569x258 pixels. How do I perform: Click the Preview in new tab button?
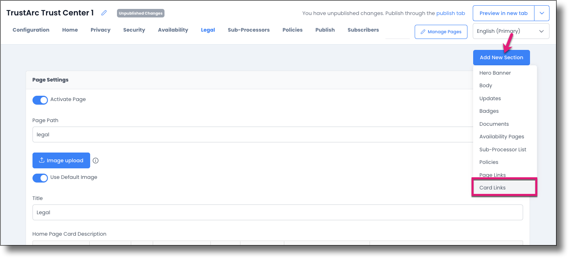503,13
